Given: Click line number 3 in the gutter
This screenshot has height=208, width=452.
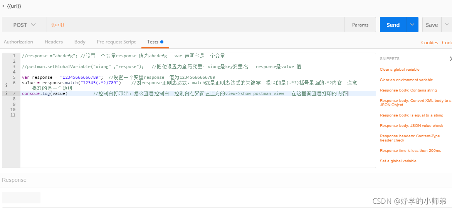Looking at the screenshot, I should point(14,67).
